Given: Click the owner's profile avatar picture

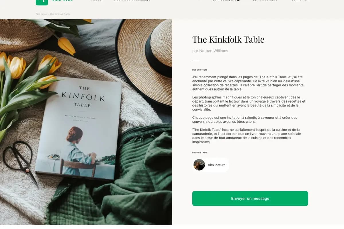Looking at the screenshot, I should coord(199,165).
